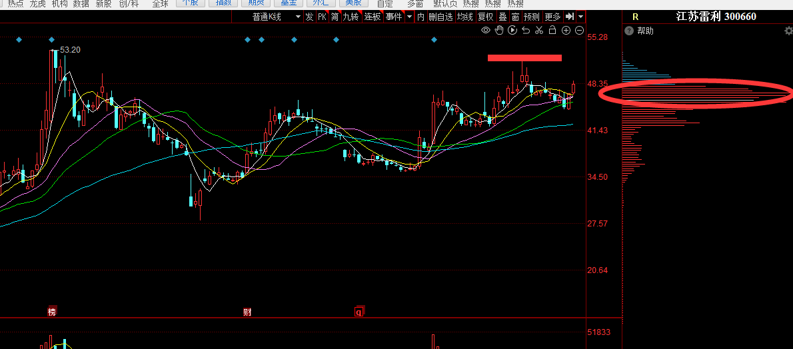
Task: Toggle the 简 simplified view button
Action: (x=335, y=17)
